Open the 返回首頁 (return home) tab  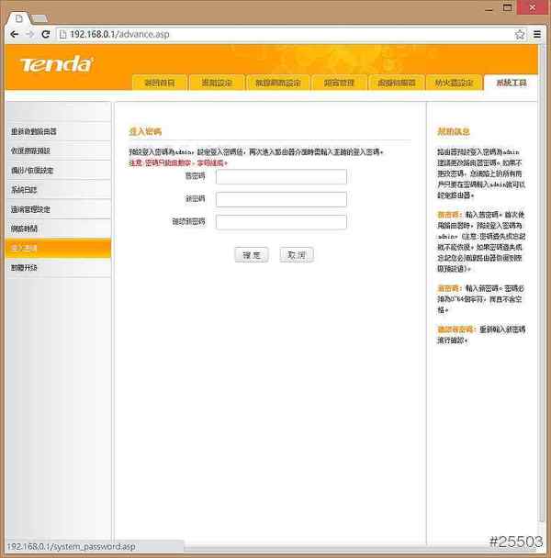click(x=160, y=83)
